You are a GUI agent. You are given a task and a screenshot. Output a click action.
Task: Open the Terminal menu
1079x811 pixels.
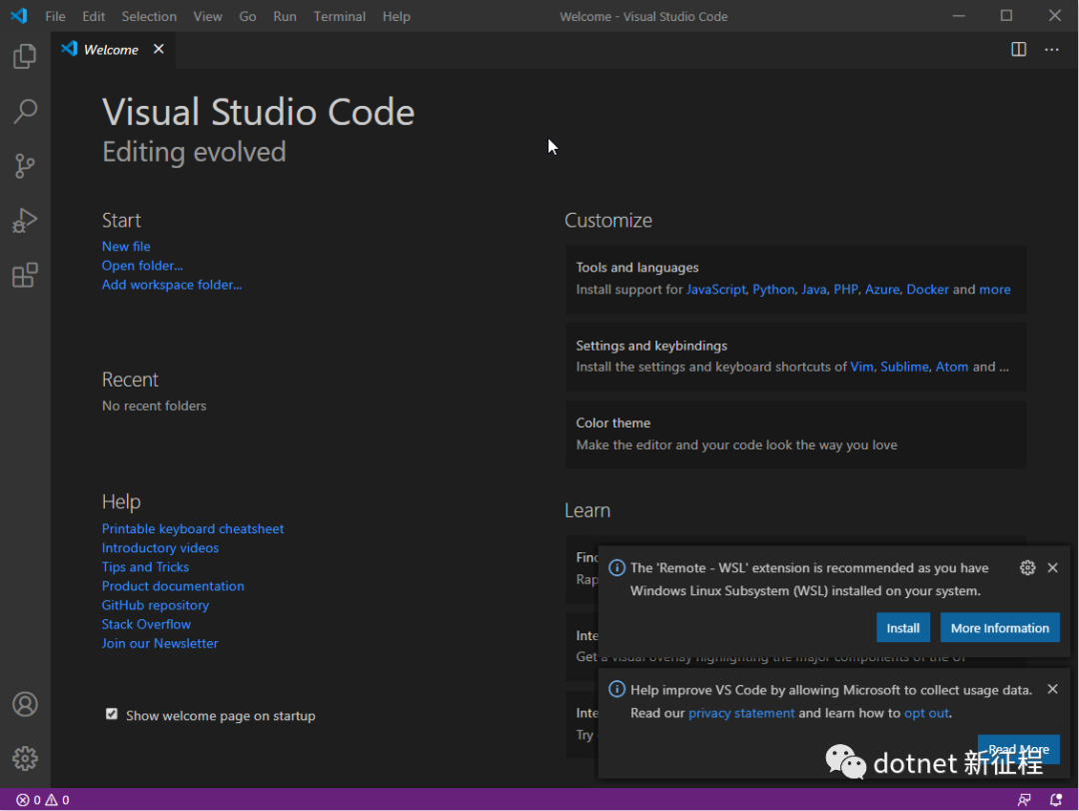click(x=340, y=17)
